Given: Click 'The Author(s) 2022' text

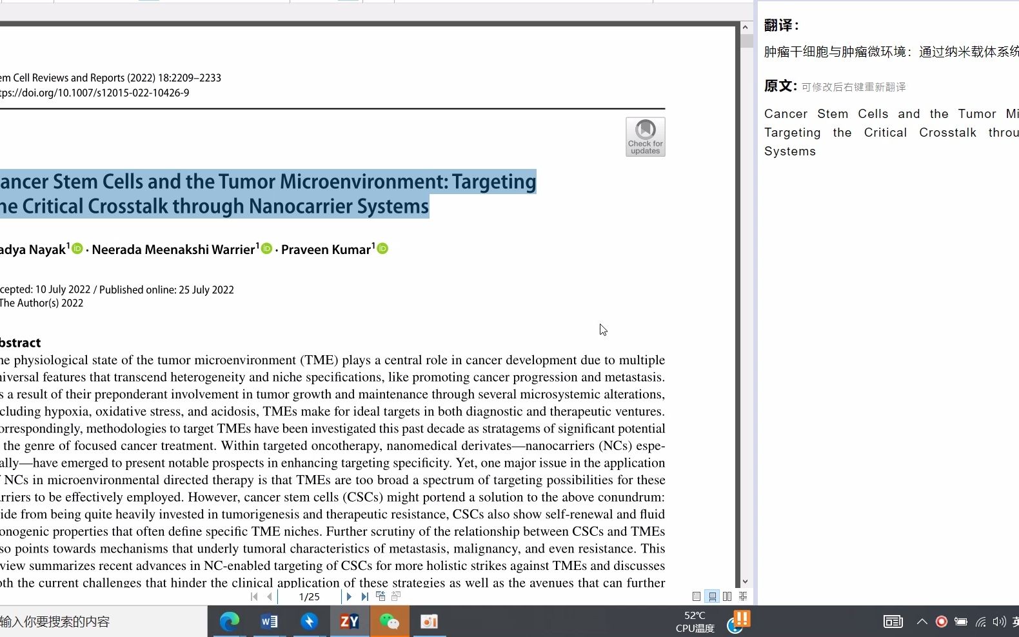Looking at the screenshot, I should 41,303.
